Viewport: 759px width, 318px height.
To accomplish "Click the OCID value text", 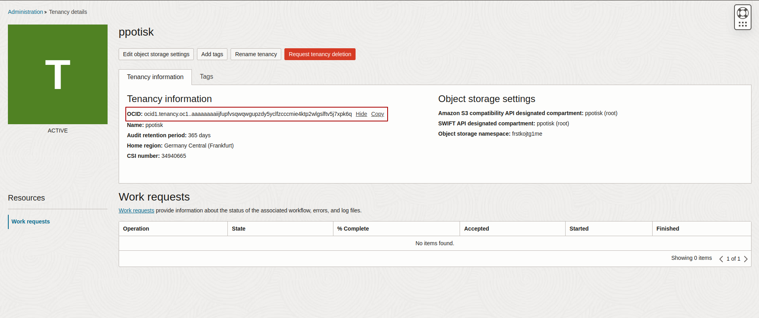I will pos(248,114).
